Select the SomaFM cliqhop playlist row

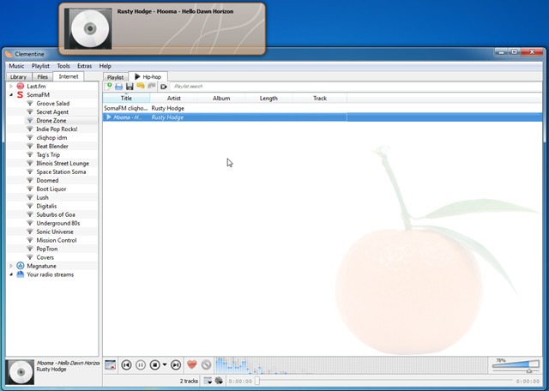pos(323,109)
